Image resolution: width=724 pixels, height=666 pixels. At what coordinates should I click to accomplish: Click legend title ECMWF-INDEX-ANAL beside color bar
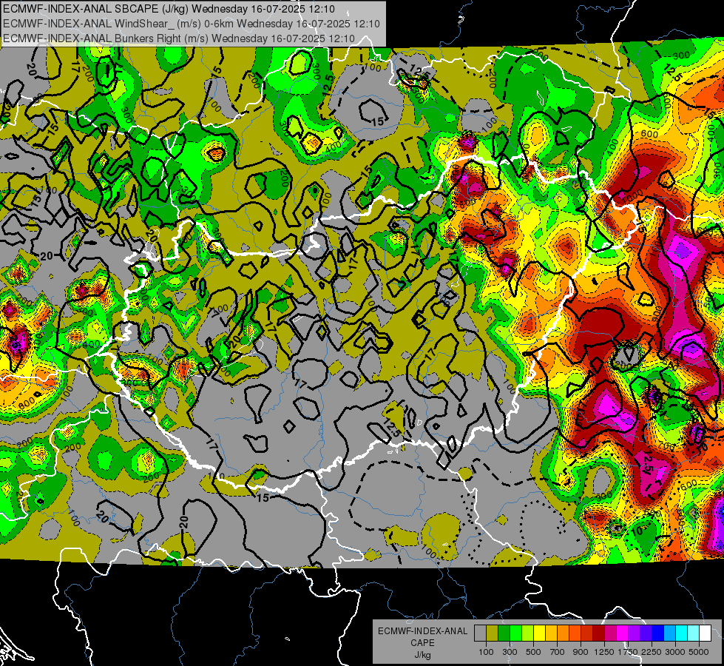point(422,631)
